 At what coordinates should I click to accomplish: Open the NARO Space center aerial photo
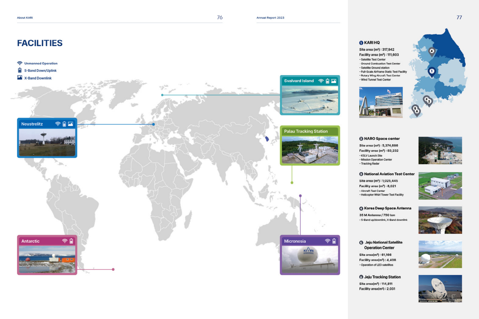[x=440, y=150]
